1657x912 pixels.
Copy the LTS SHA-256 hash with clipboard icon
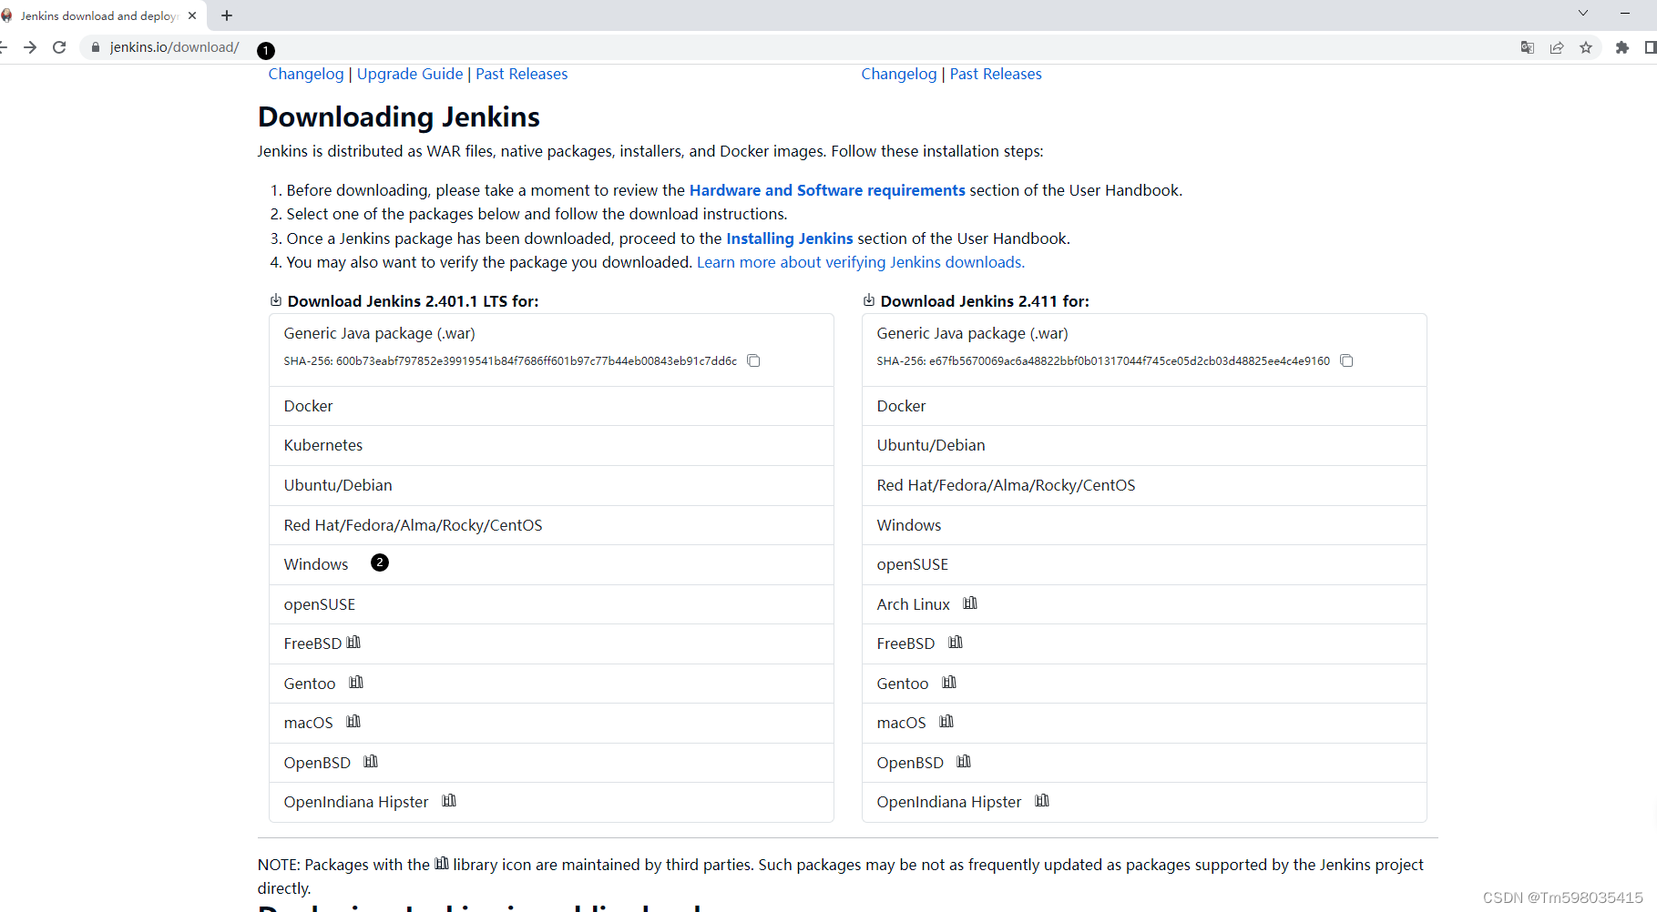(x=753, y=360)
